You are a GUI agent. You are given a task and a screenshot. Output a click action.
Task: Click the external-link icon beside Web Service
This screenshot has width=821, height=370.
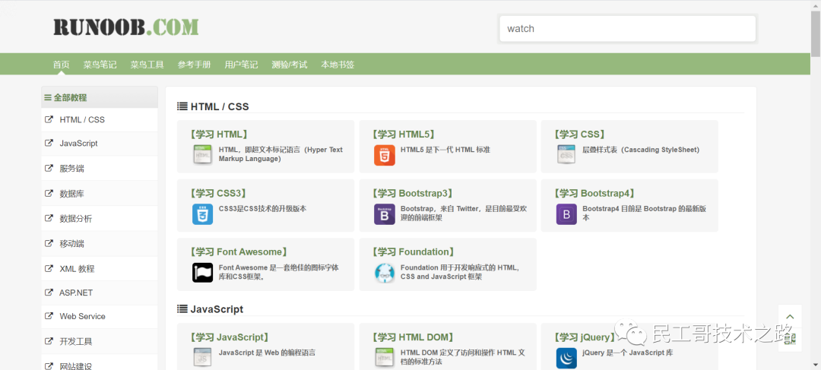point(49,316)
